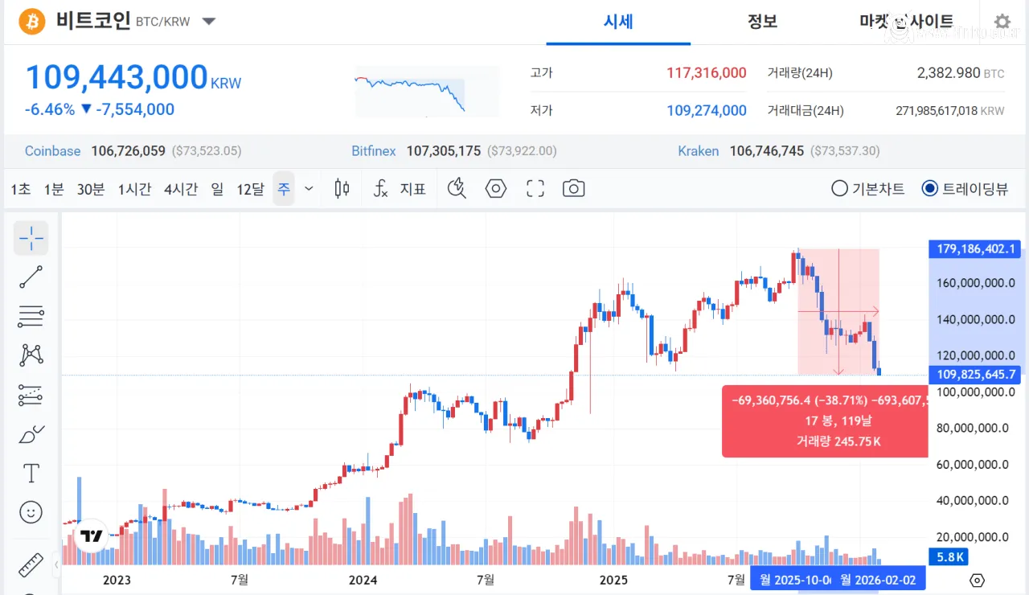Image resolution: width=1029 pixels, height=595 pixels.
Task: Expand the BTC/KRW market selector
Action: pyautogui.click(x=208, y=22)
